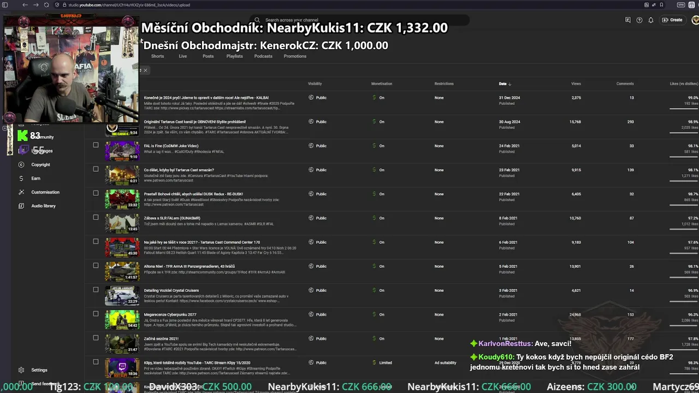The height and width of the screenshot is (393, 699).
Task: Select checkbox for Na jaké hry se těšit video
Action: (x=96, y=241)
